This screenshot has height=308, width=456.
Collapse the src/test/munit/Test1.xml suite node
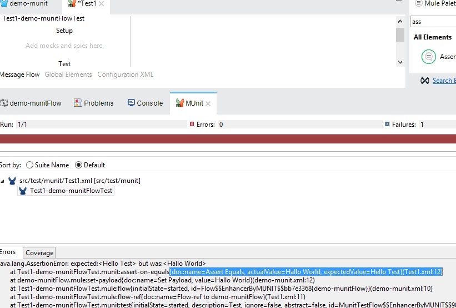pos(3,181)
